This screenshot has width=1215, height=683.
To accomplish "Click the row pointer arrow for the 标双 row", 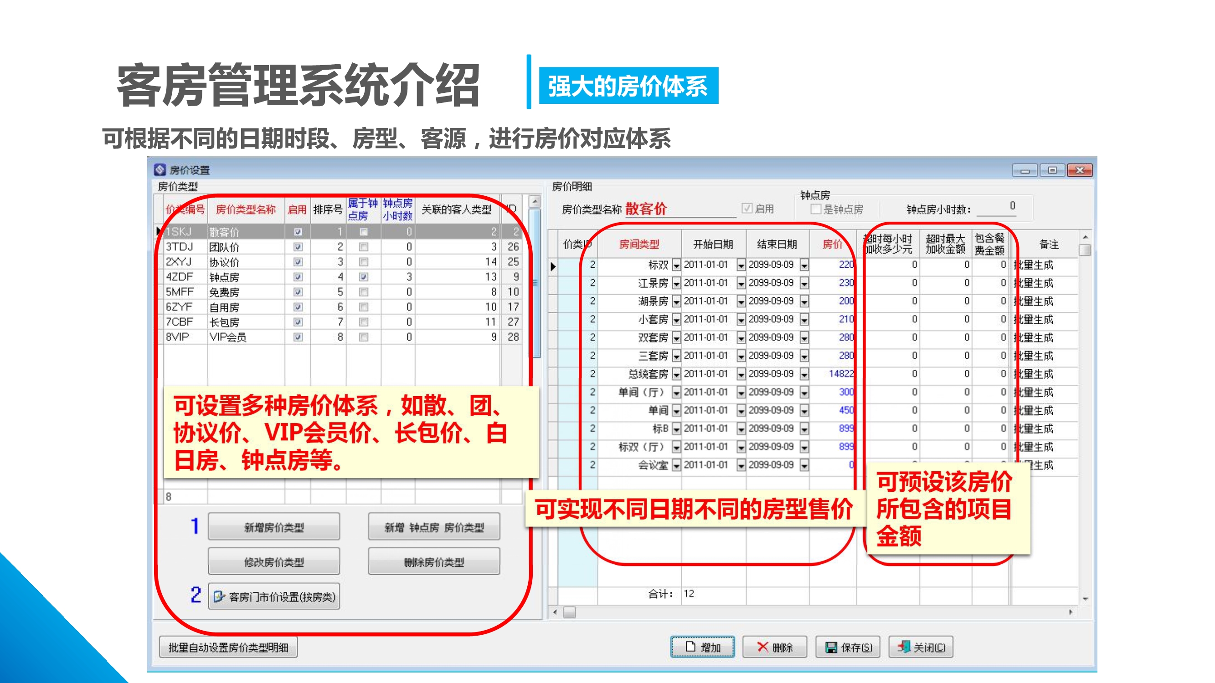I will tap(553, 266).
